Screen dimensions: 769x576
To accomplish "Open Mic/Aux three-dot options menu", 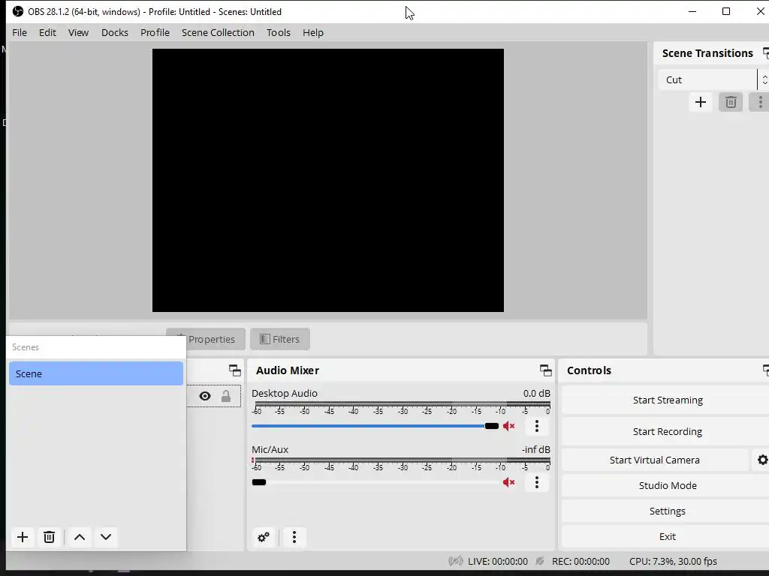I will 536,482.
